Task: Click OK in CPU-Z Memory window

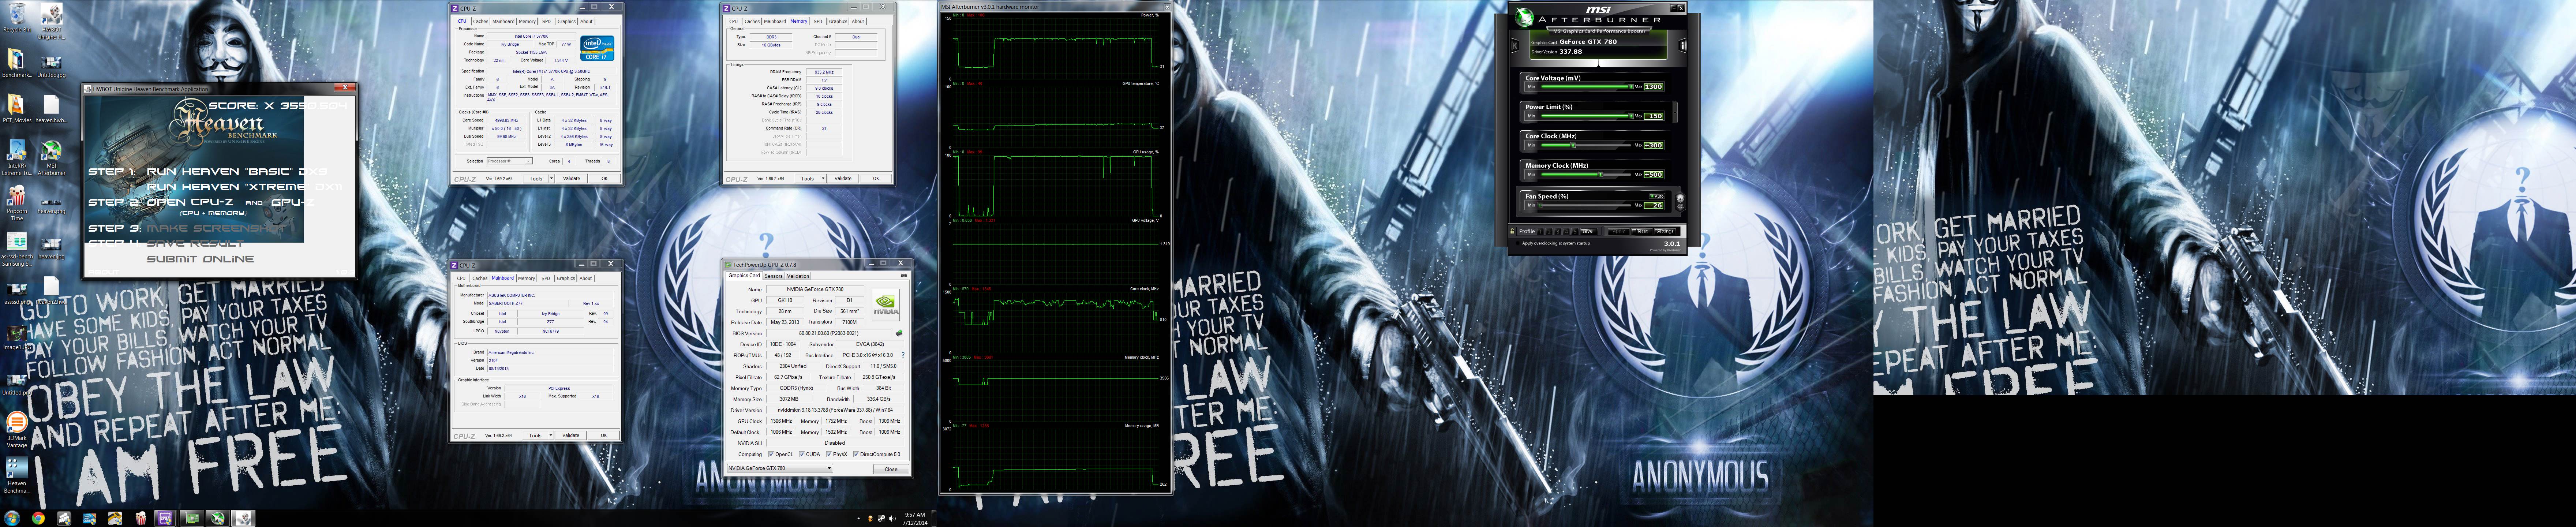Action: coord(876,178)
